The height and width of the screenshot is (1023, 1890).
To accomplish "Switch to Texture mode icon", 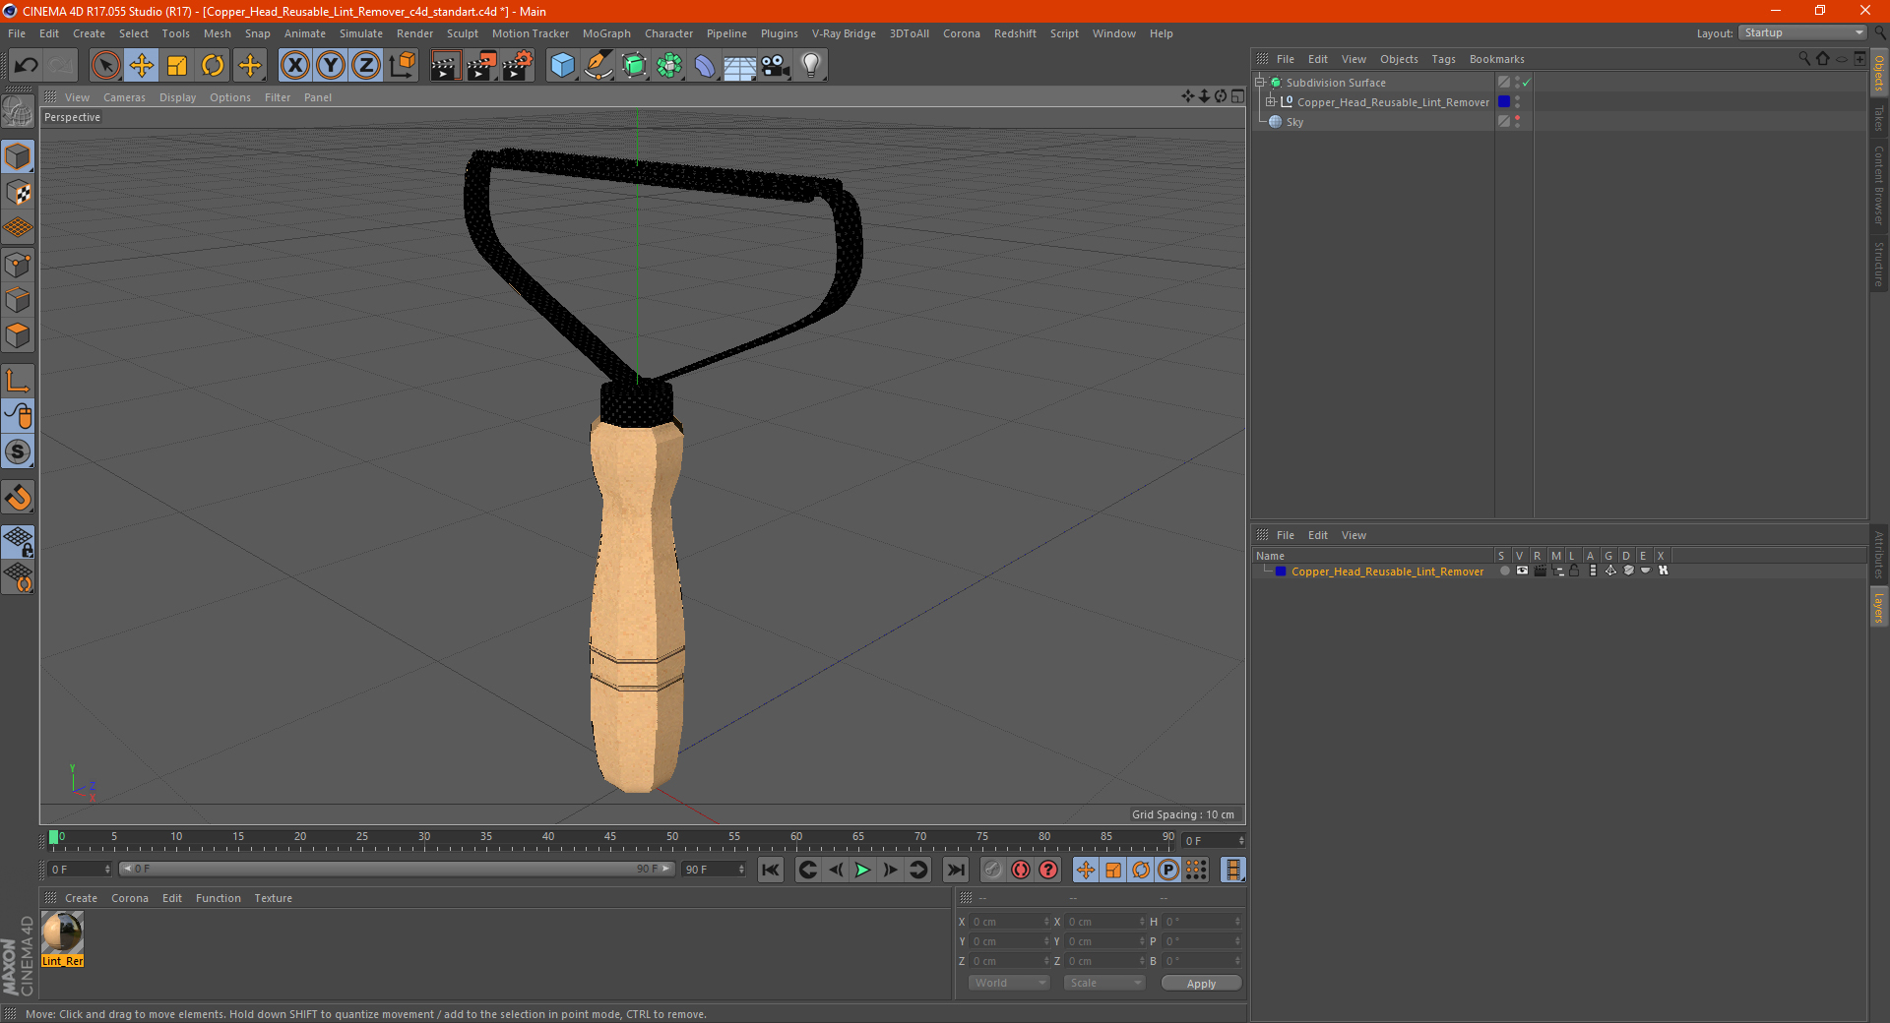I will coord(18,193).
